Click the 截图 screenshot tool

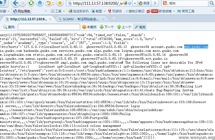pyautogui.click(x=96, y=11)
